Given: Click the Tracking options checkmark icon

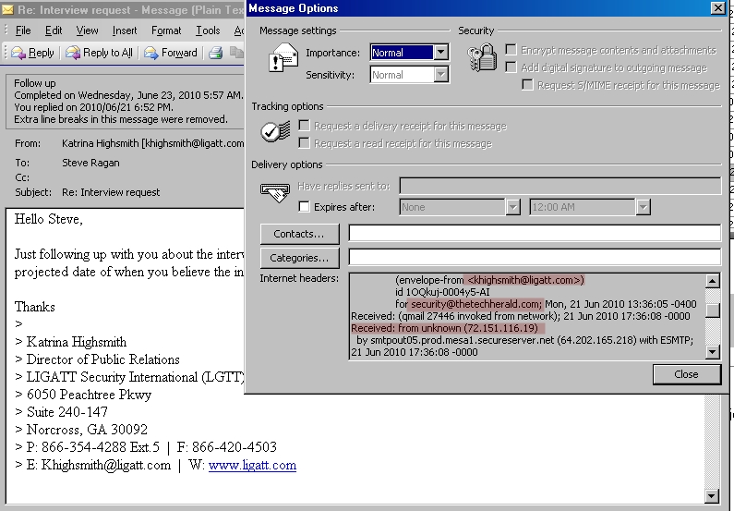Looking at the screenshot, I should coord(275,131).
